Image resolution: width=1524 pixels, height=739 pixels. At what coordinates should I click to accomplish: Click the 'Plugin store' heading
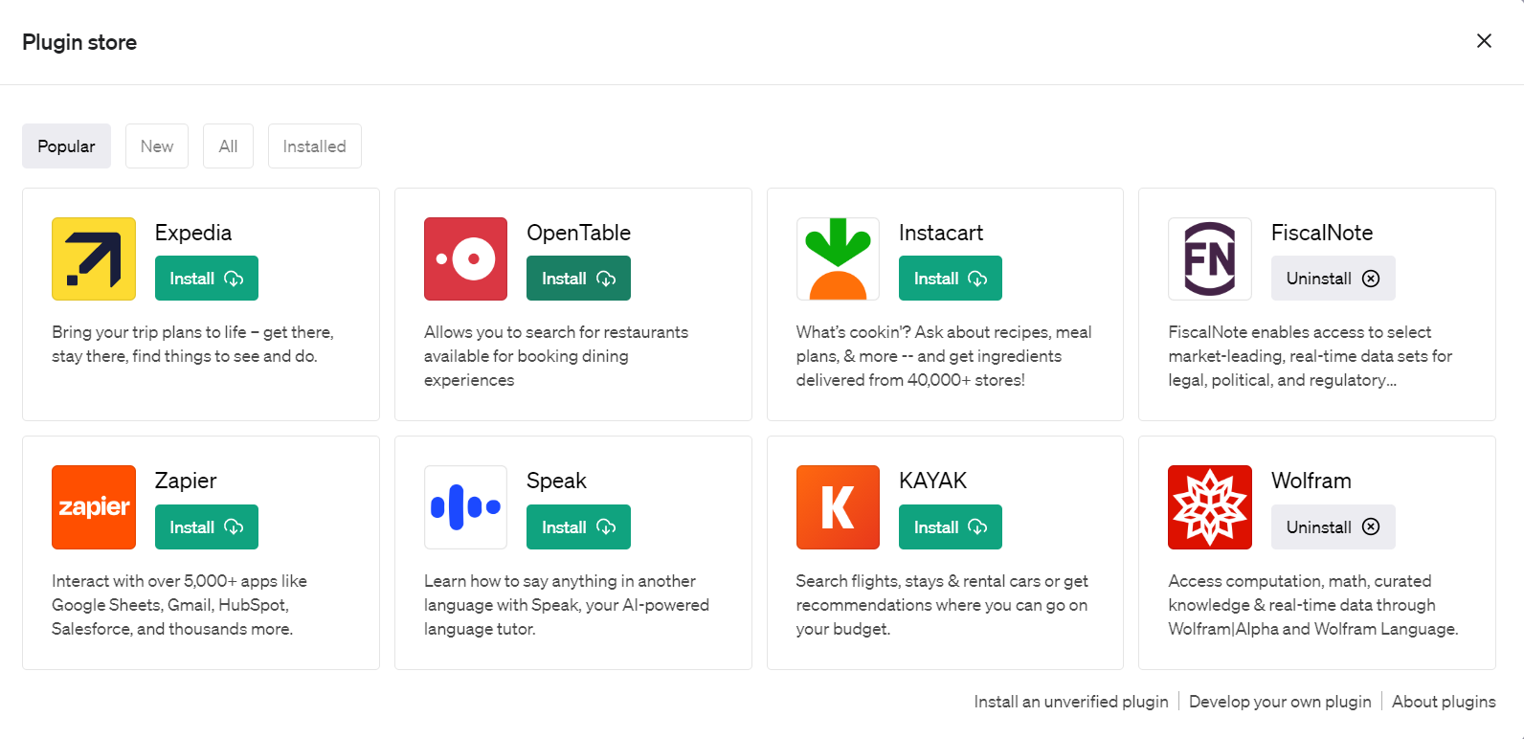click(x=79, y=42)
